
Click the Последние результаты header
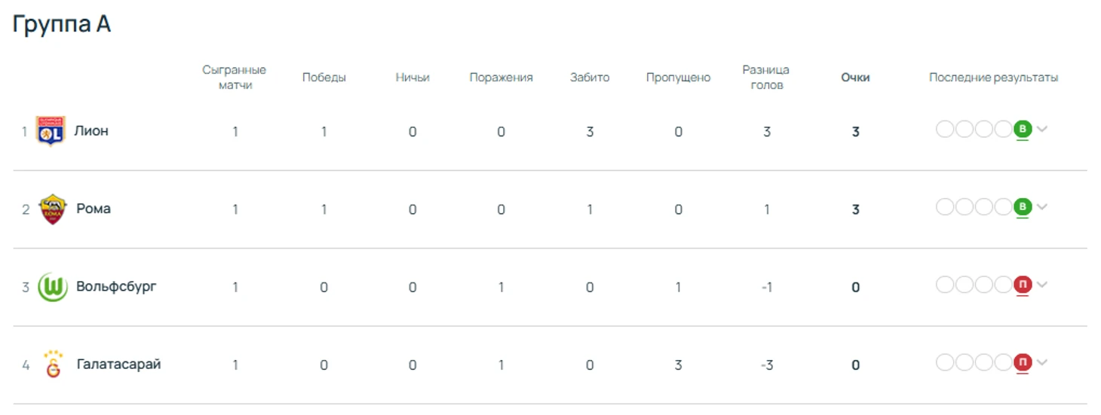(x=993, y=78)
